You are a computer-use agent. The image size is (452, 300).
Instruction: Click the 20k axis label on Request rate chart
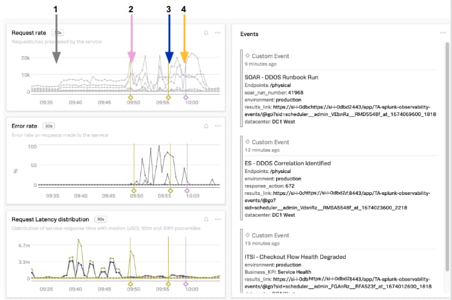click(25, 58)
